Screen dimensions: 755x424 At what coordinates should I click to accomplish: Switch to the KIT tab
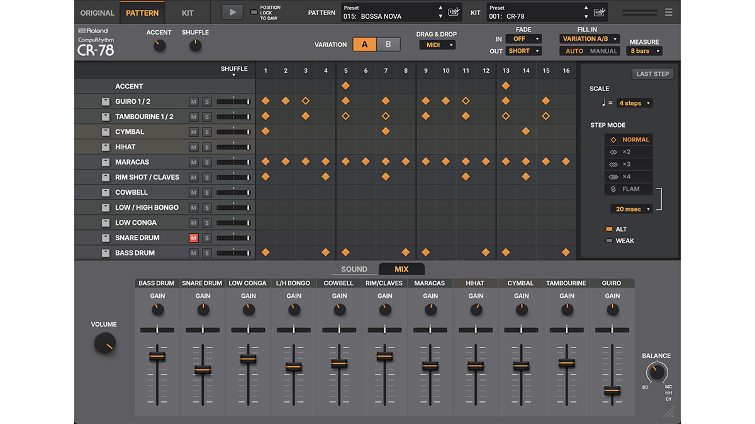(x=188, y=12)
